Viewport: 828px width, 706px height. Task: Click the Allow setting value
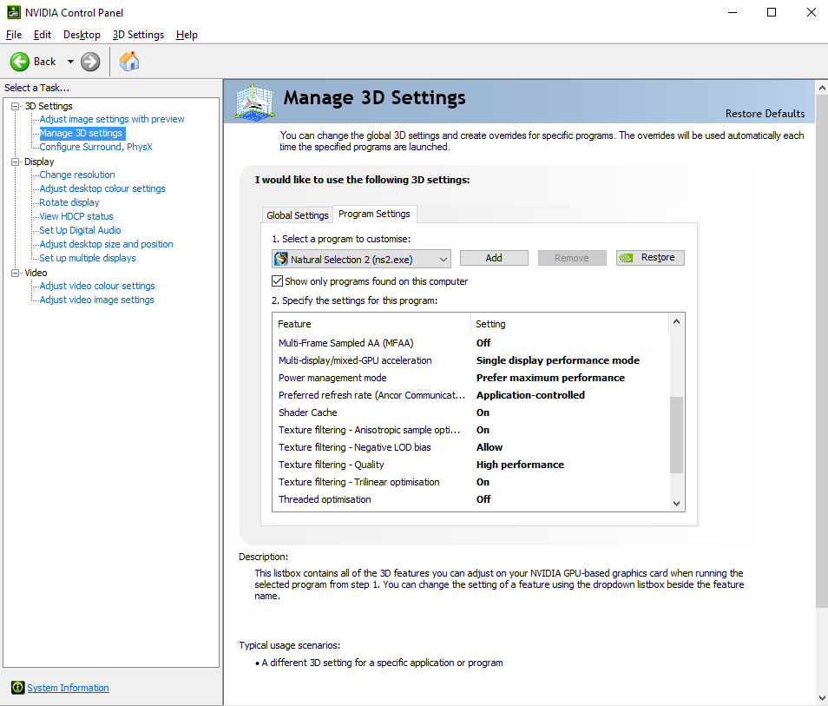[x=489, y=447]
